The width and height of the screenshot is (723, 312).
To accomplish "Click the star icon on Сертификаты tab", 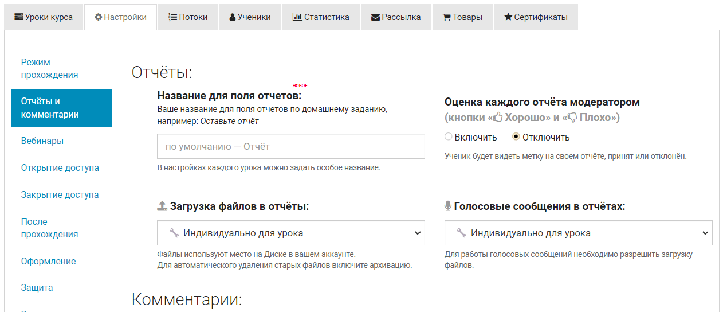I will click(508, 17).
